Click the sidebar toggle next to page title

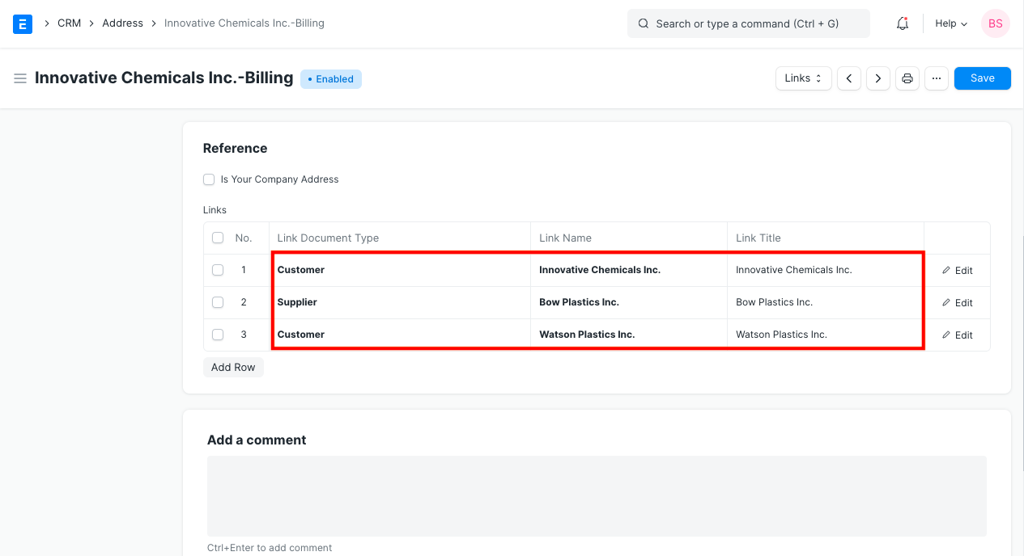[20, 78]
